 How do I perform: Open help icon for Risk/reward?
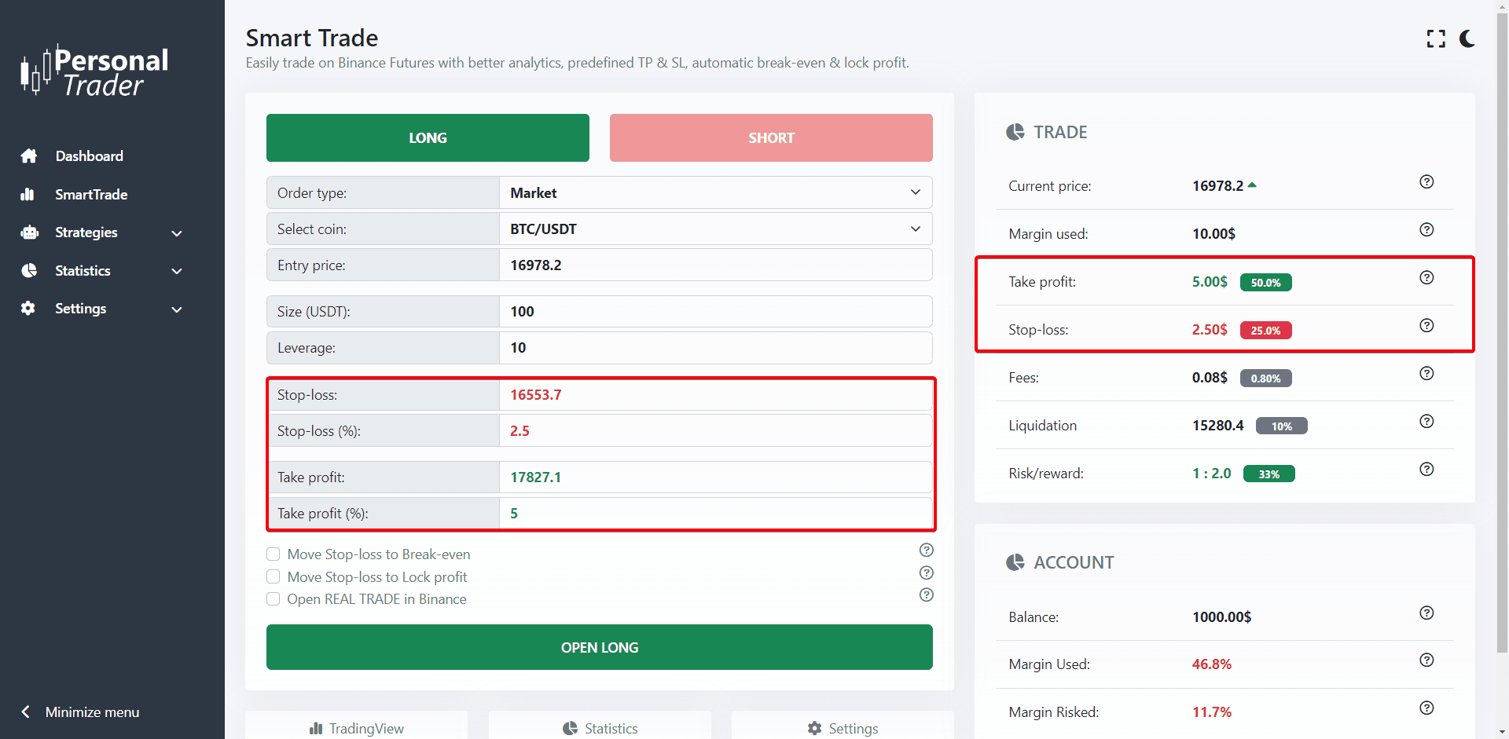(x=1426, y=470)
